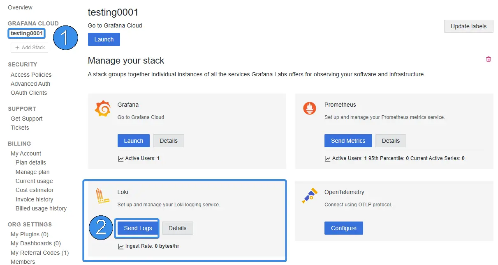Open My Account under Billing
Viewport: 498px width, 265px height.
point(26,153)
